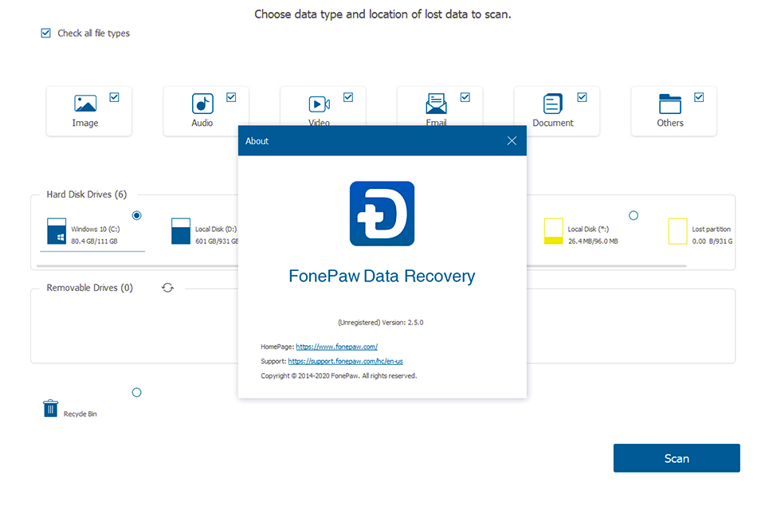
Task: Toggle the Image type checkbox
Action: click(114, 96)
